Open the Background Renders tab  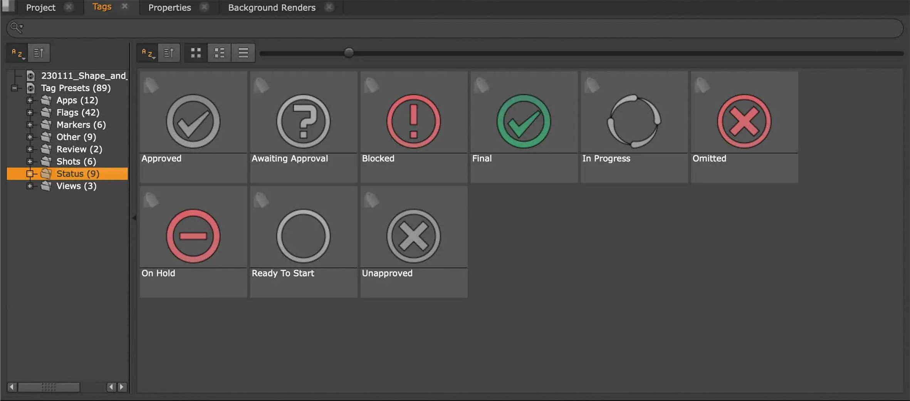[x=272, y=8]
